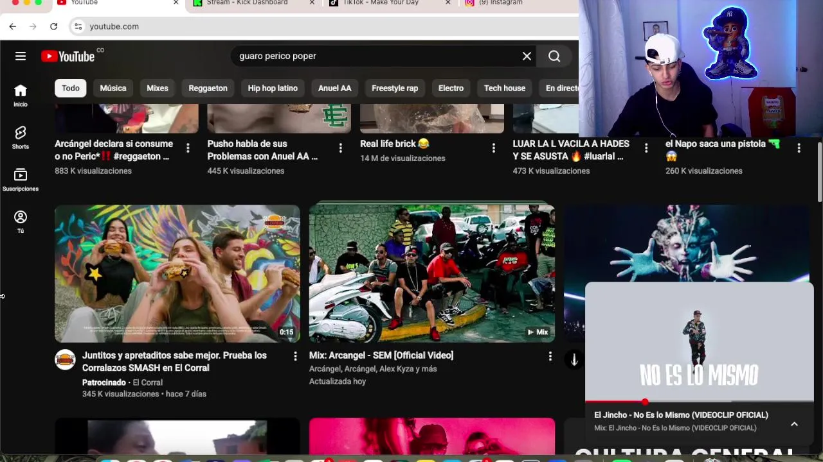Image resolution: width=823 pixels, height=462 pixels.
Task: Close the Kick Dashboard tab
Action: click(x=312, y=3)
